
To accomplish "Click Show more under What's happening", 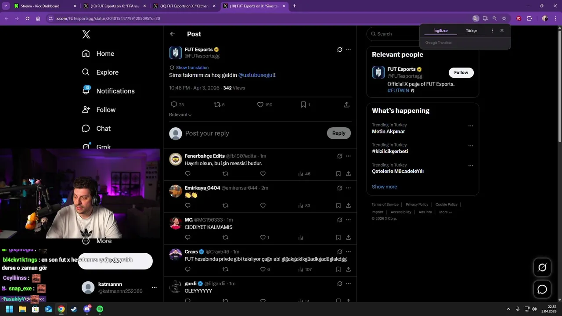I will point(384,187).
